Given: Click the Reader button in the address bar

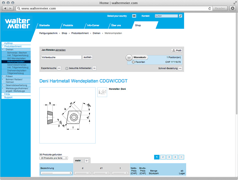Looking at the screenshot, I should [x=220, y=8].
